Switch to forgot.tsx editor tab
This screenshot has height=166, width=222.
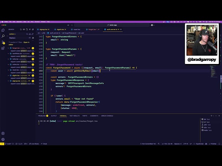(x=93, y=29)
